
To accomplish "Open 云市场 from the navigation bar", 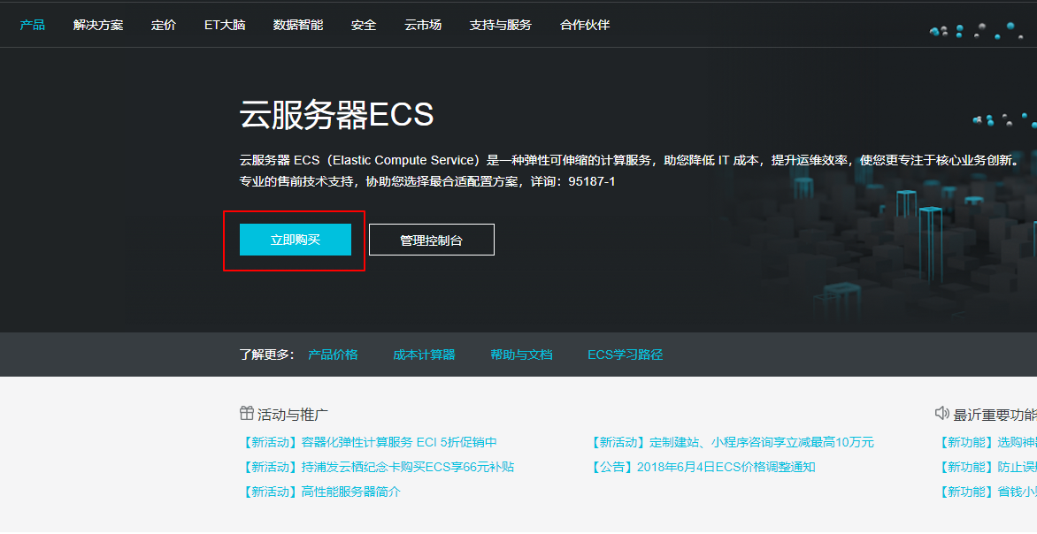I will click(x=423, y=25).
